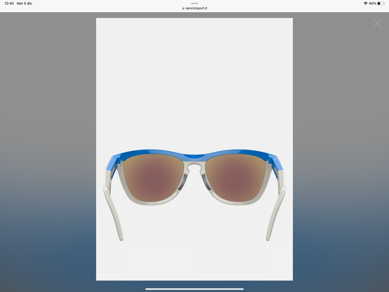The image size is (389, 292).
Task: Tap the right lens of the sunglasses
Action: click(236, 178)
